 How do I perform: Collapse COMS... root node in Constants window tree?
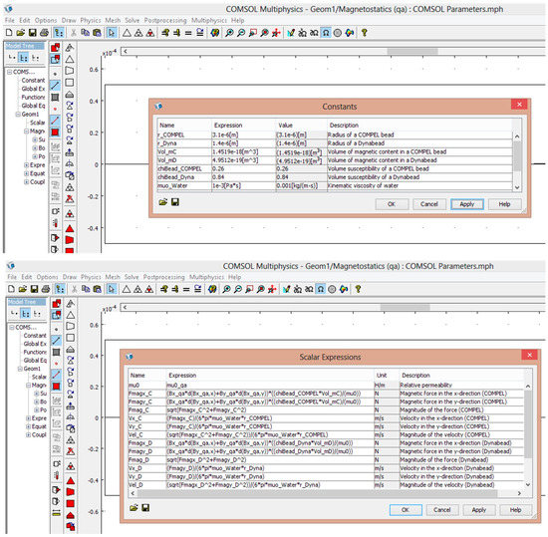point(9,72)
